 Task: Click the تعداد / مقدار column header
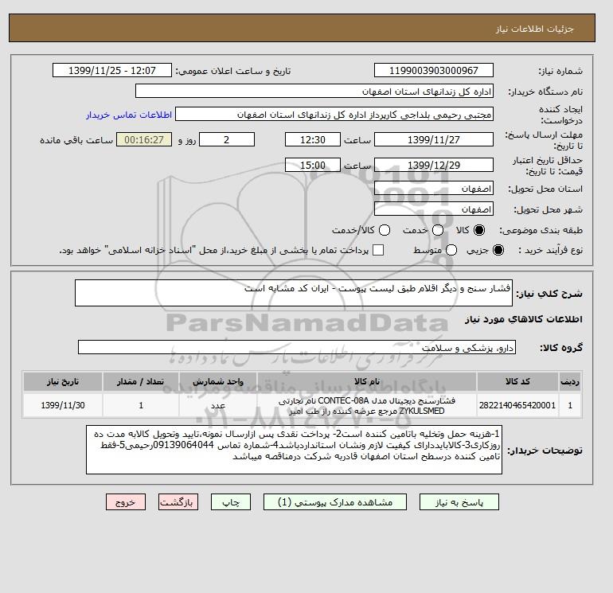tap(141, 381)
